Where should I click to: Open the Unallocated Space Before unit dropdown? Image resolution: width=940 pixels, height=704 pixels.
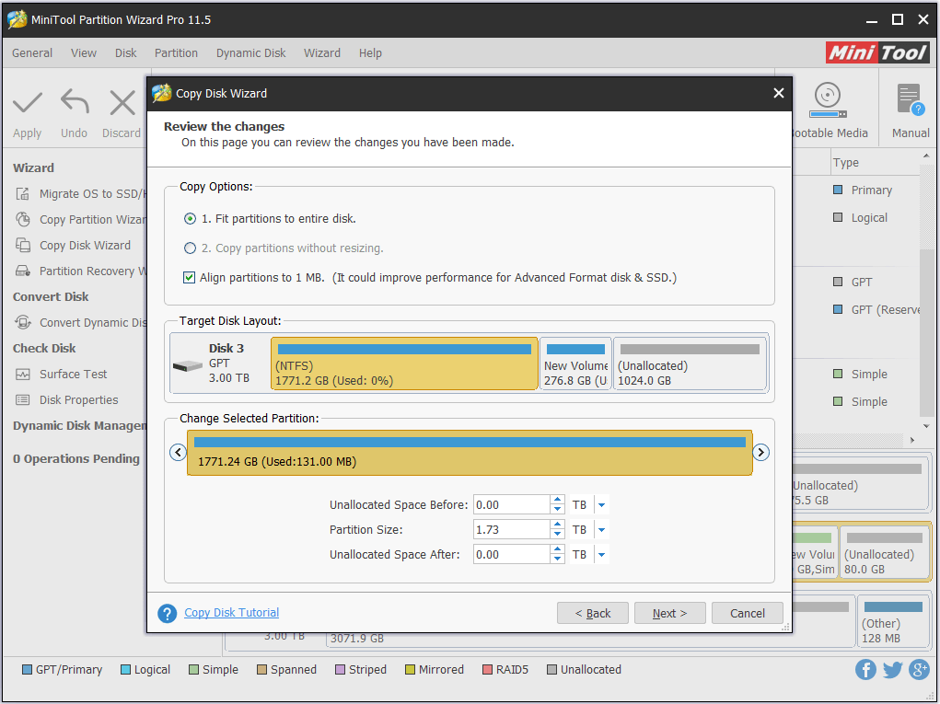tap(602, 504)
